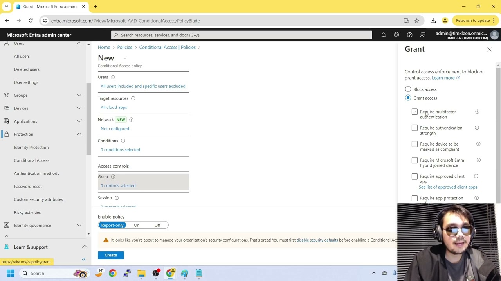Open browser downloads icon
Viewport: 501px width, 281px height.
point(433,20)
